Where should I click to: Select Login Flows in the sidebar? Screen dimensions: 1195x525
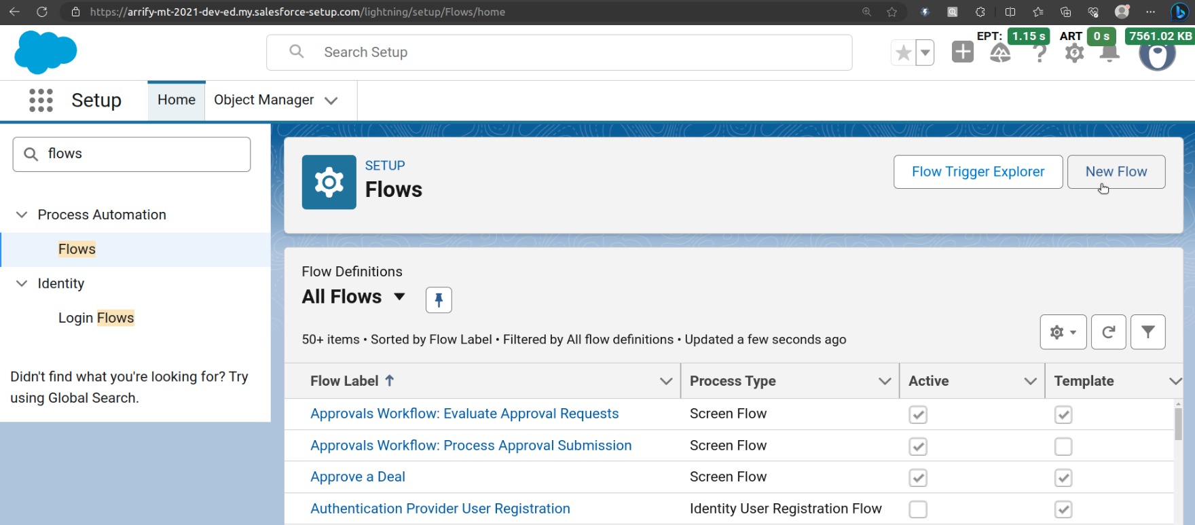tap(96, 318)
